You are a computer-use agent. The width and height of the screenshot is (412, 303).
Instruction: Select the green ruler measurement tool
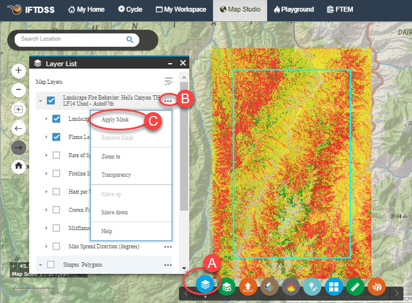(x=355, y=287)
